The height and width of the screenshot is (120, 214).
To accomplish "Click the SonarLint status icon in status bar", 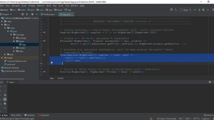I will pos(151,119).
